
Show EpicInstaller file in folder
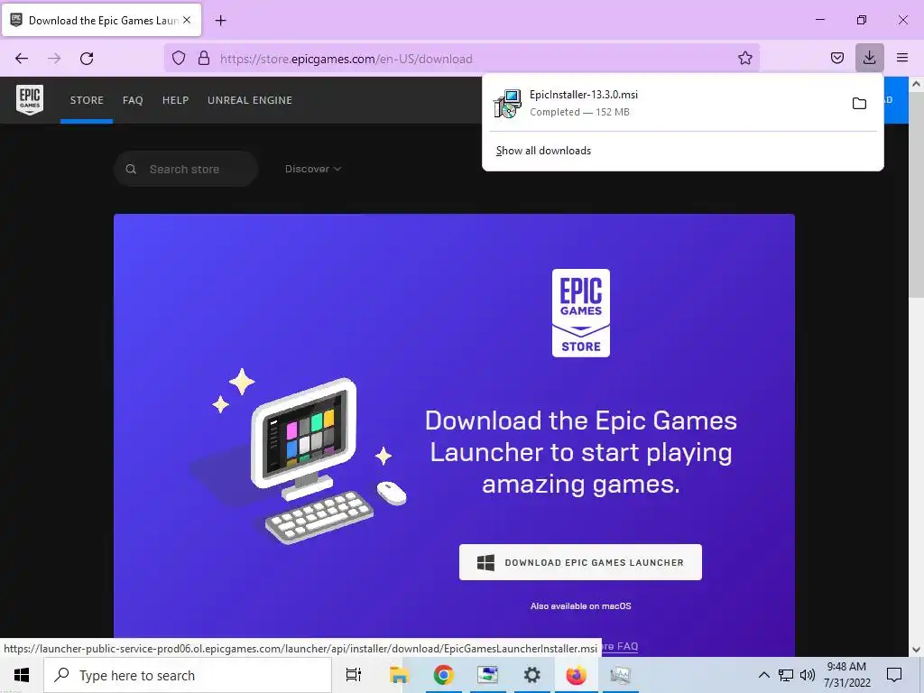click(x=859, y=104)
